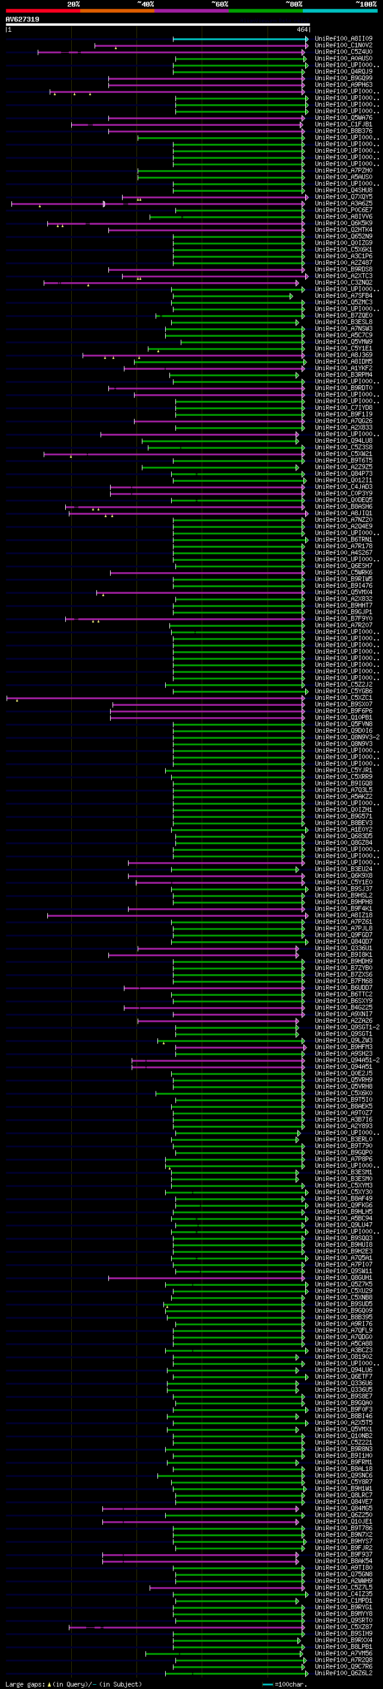Screen dimensions: 383x1689
Task: Click the UniRef100_Q5VMW9 label
Action: coord(343,342)
